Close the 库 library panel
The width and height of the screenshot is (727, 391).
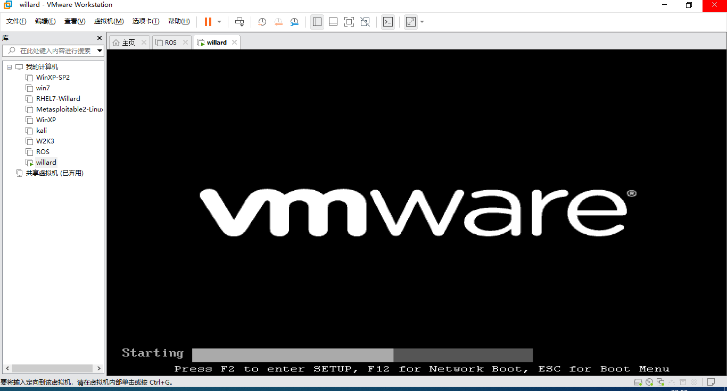tap(99, 38)
